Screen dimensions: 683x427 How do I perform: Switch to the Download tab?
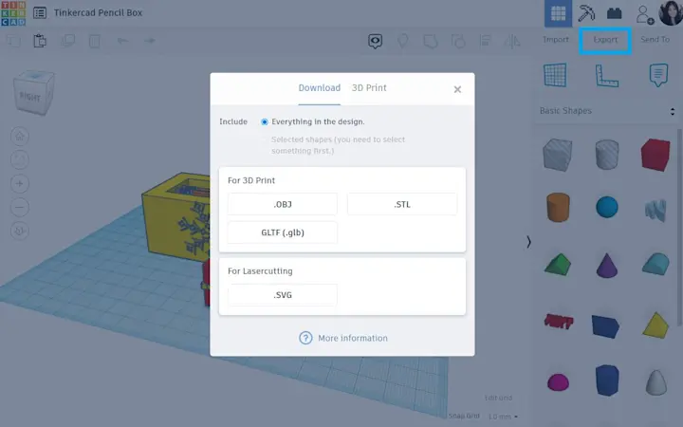(x=320, y=88)
